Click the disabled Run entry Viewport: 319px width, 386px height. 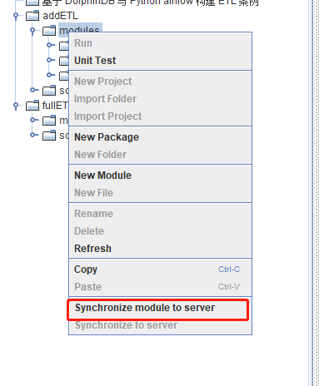160,43
